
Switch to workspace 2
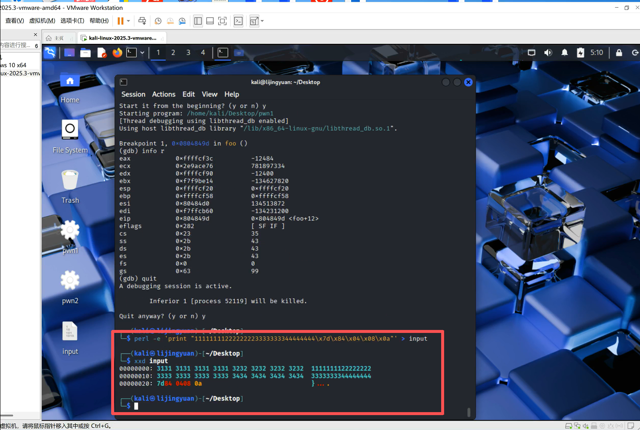click(x=173, y=52)
